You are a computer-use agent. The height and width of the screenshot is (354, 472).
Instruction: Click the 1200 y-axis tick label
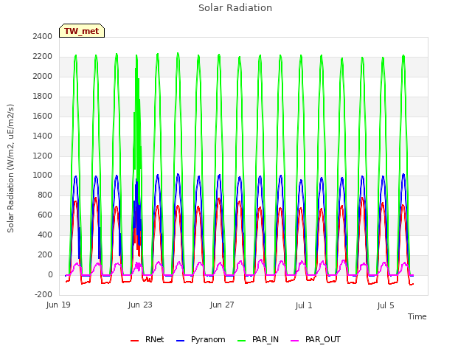click(43, 156)
